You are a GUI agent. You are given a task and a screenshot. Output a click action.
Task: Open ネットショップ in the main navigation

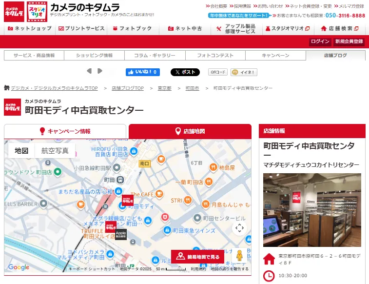coord(30,28)
